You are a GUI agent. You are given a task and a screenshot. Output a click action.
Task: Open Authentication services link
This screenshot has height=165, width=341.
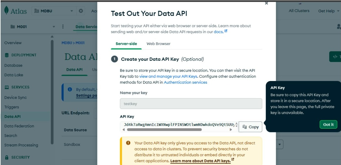[x=185, y=82]
